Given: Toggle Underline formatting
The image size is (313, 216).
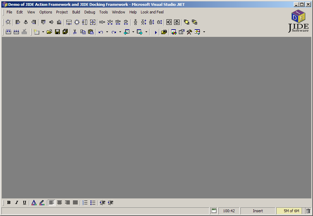Looking at the screenshot, I should click(x=24, y=203).
